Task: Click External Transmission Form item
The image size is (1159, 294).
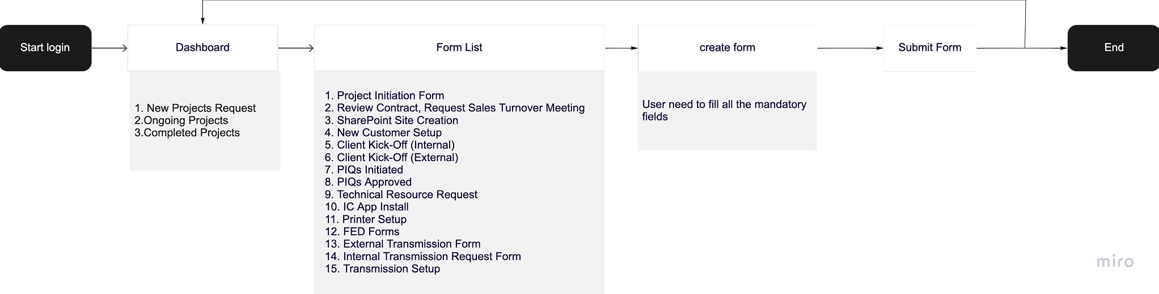Action: [403, 244]
